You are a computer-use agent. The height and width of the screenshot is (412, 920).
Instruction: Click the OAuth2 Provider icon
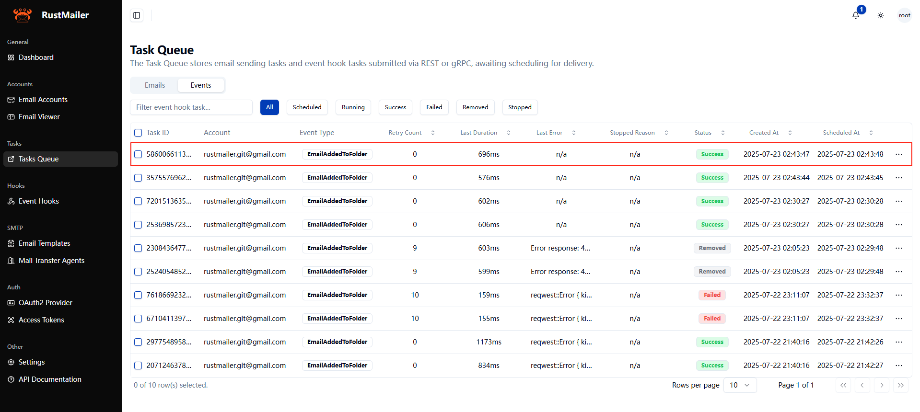[x=11, y=303]
